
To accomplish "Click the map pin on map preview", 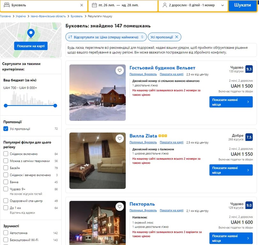I will coord(31,33).
